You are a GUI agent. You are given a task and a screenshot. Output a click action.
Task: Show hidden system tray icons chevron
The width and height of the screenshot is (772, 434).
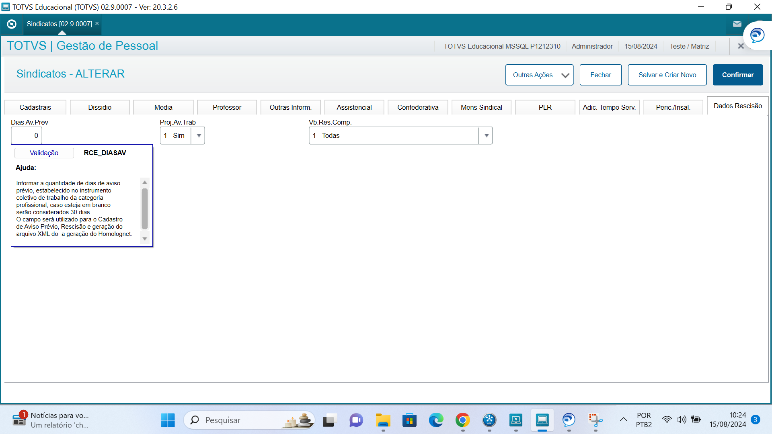(624, 420)
